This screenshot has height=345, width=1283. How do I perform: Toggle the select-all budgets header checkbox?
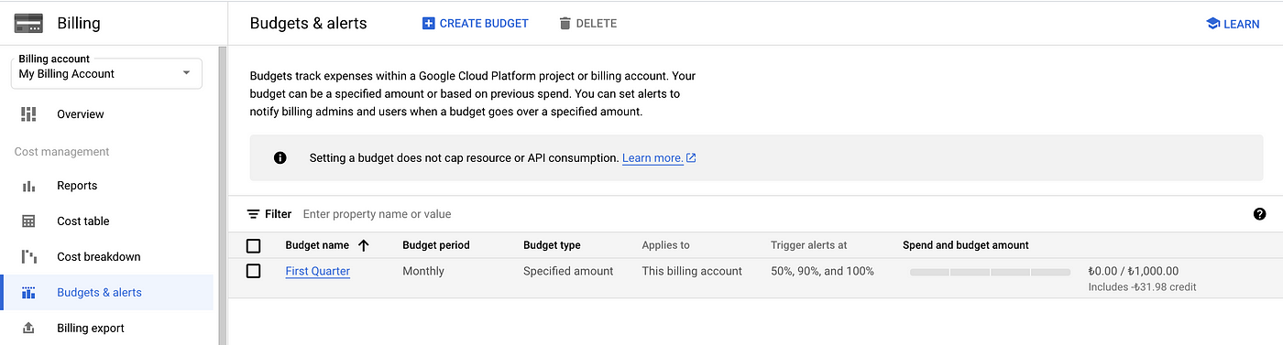point(254,245)
